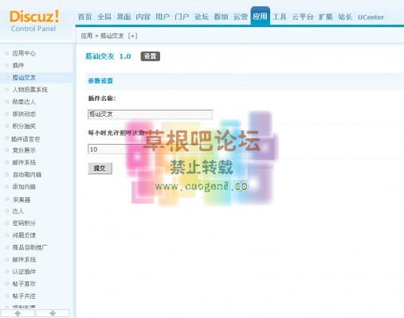Click the [+] icon next to the breadcrumb

(132, 36)
